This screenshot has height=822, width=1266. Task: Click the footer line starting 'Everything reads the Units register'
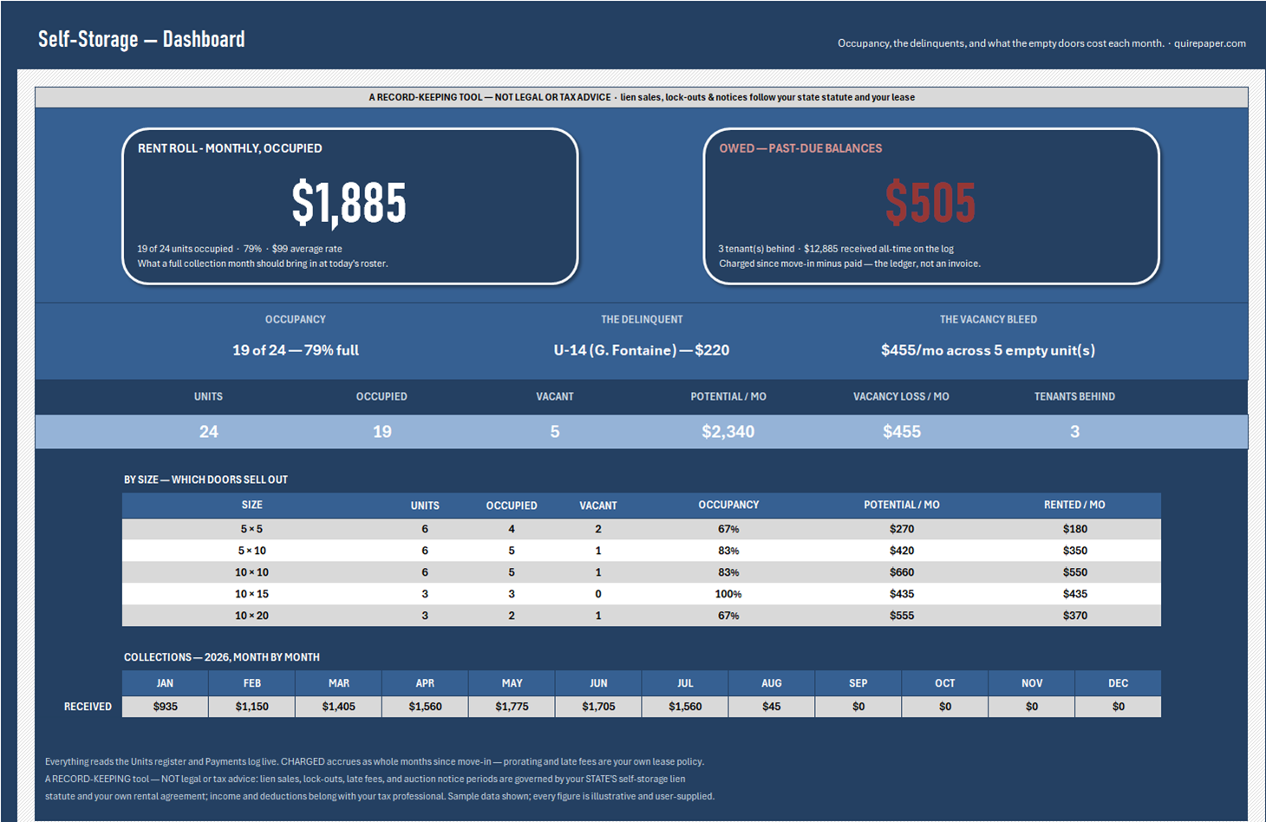tap(375, 761)
